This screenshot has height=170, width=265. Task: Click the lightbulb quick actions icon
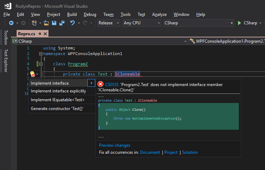point(33,74)
